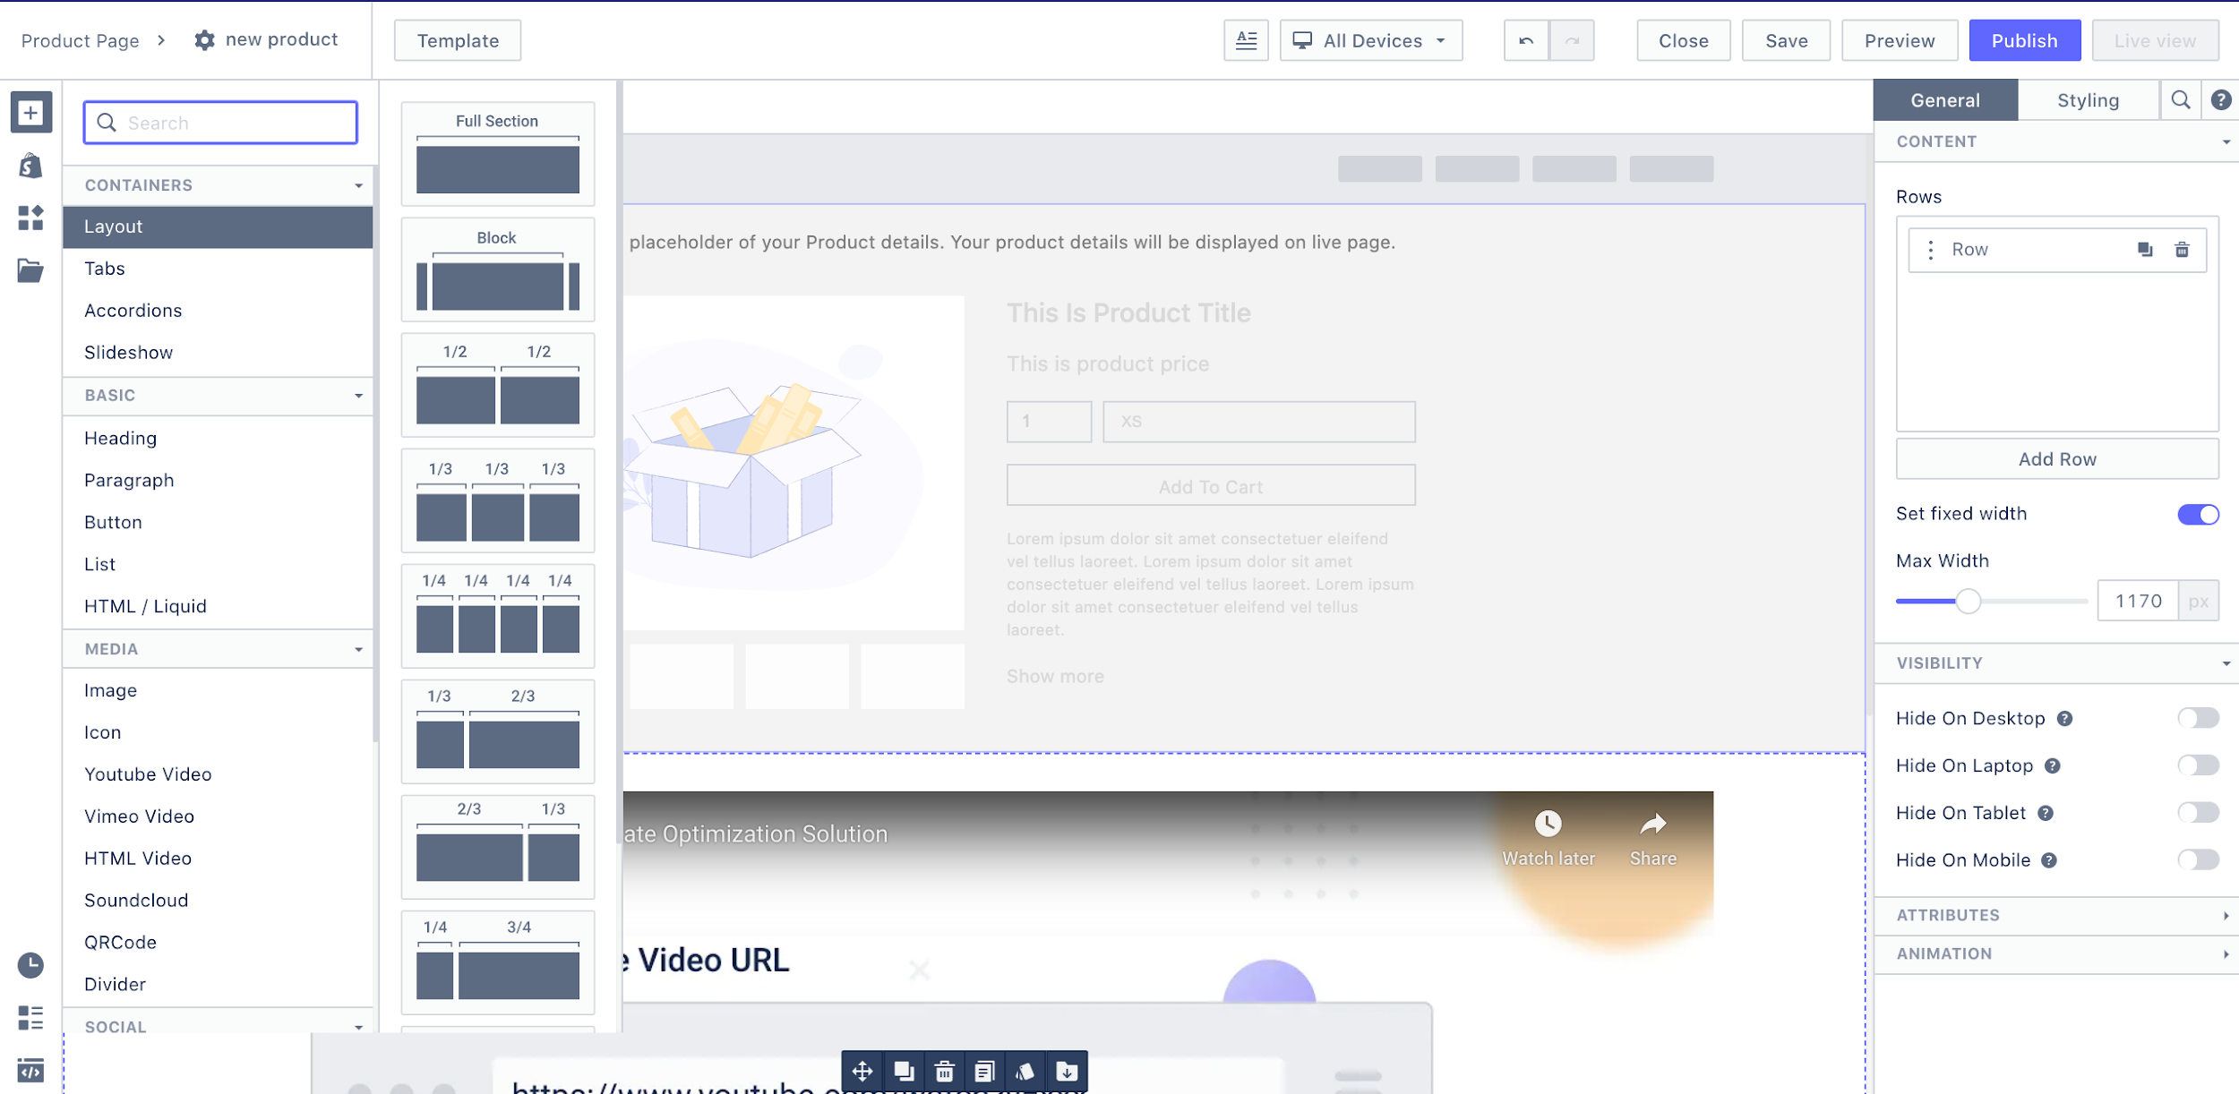Click the element Search field
The width and height of the screenshot is (2239, 1094).
coord(220,123)
